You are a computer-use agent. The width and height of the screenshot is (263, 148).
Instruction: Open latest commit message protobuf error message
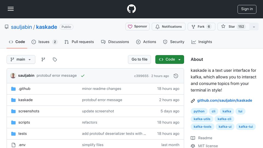point(56,76)
